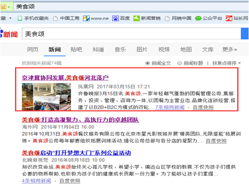Image resolution: width=249 pixels, height=190 pixels.
Task: Switch to the 图片 tab
Action: [x=142, y=50]
